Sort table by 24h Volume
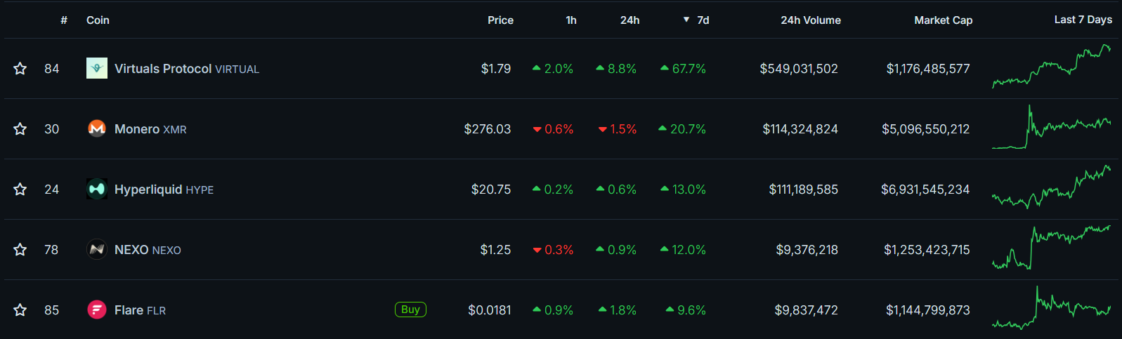The height and width of the screenshot is (339, 1122). (x=810, y=20)
